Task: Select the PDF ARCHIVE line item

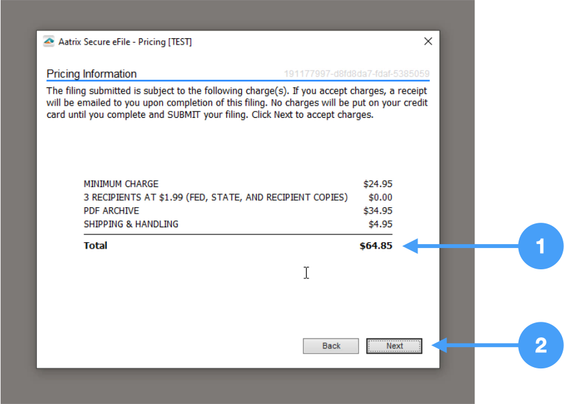Action: (111, 211)
